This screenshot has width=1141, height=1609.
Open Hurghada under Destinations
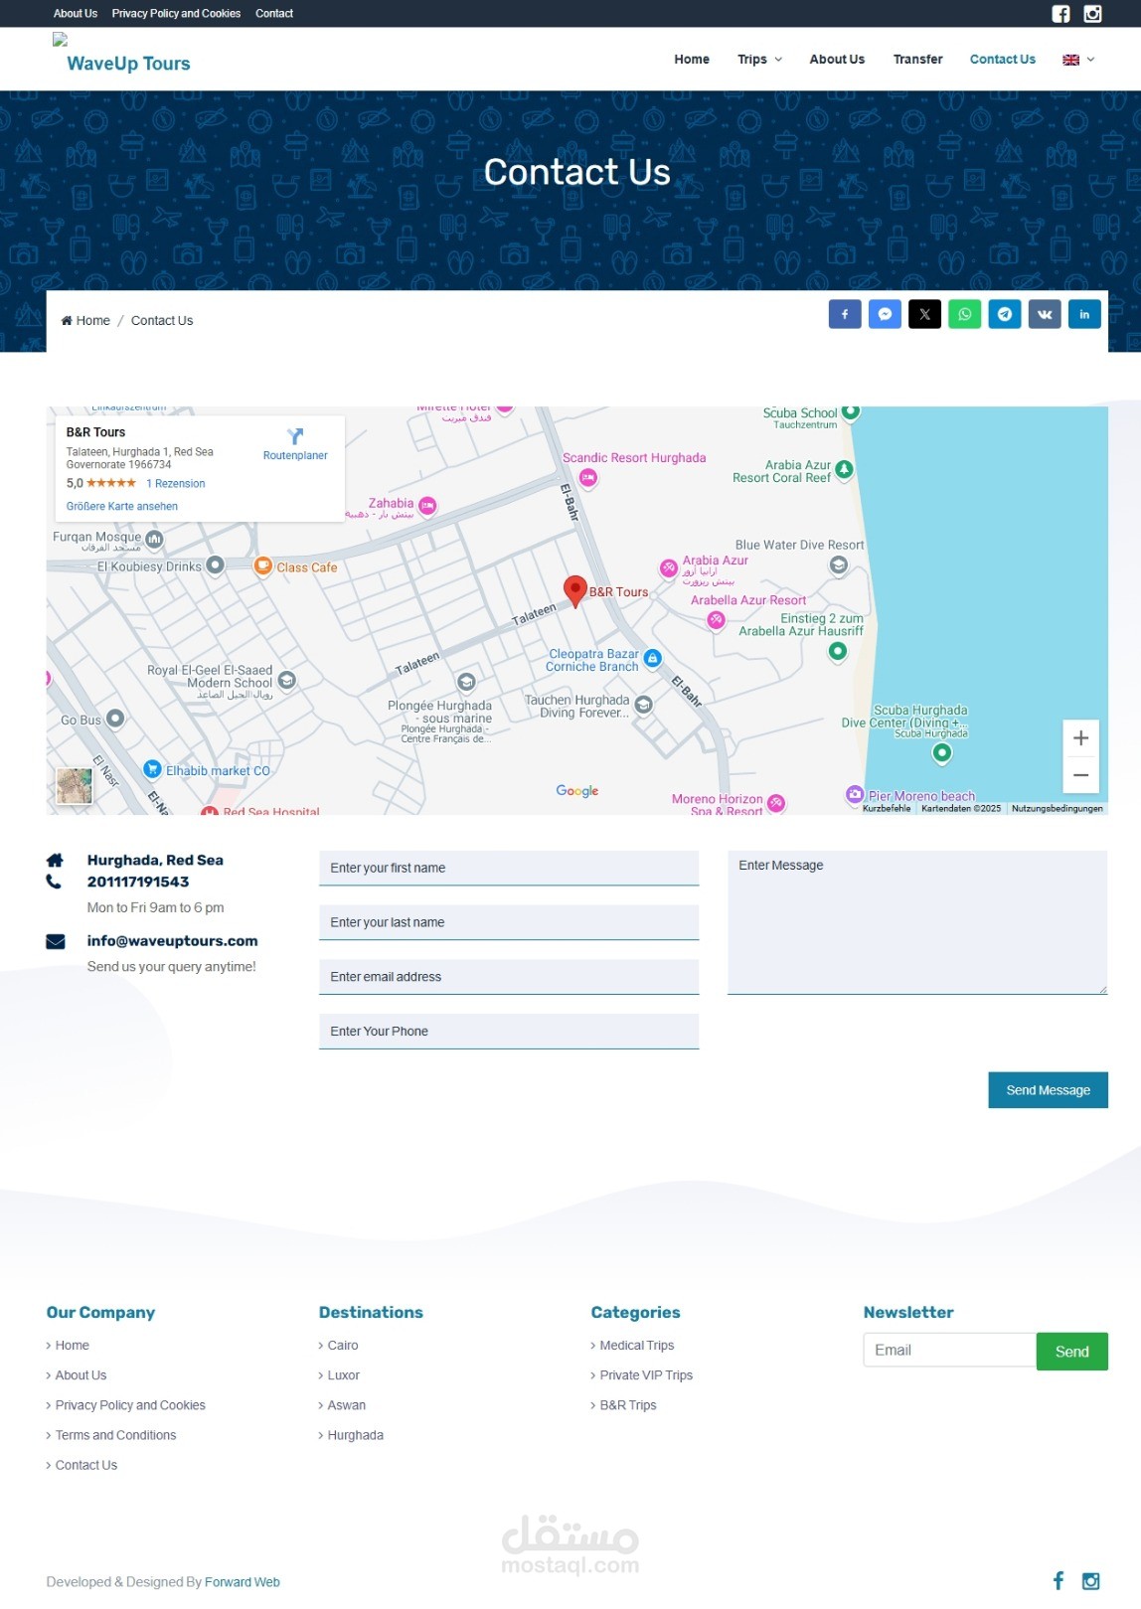click(x=356, y=1435)
